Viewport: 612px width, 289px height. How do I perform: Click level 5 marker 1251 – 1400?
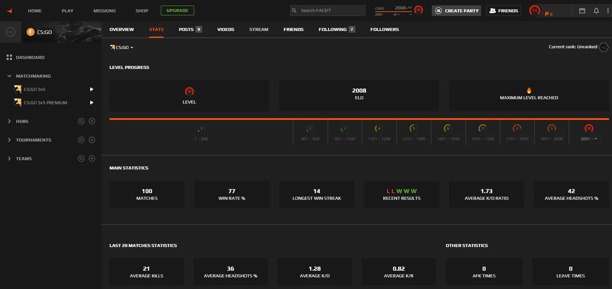click(414, 133)
